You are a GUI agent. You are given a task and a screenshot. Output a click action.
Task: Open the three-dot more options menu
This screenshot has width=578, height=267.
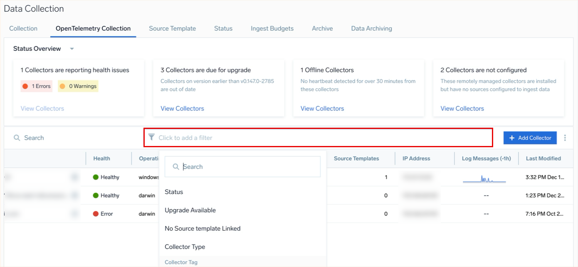[565, 138]
